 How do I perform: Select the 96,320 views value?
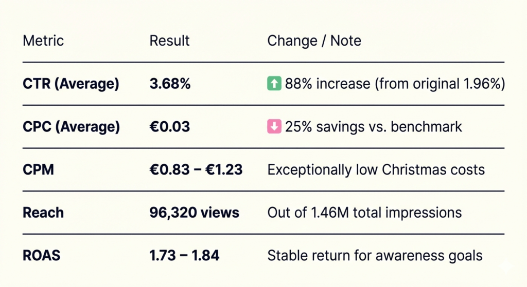(x=194, y=213)
